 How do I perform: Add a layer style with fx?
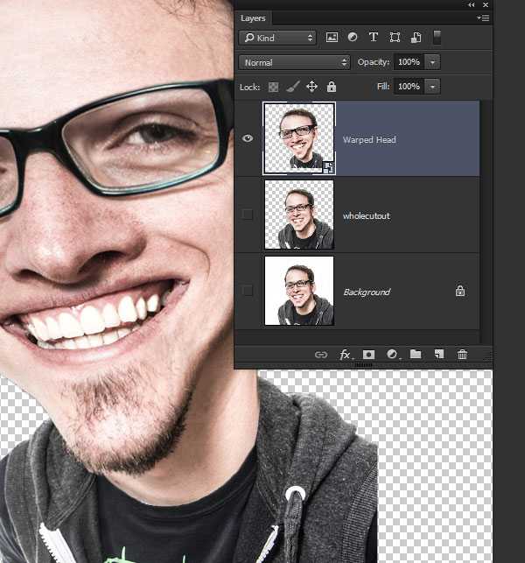click(345, 355)
